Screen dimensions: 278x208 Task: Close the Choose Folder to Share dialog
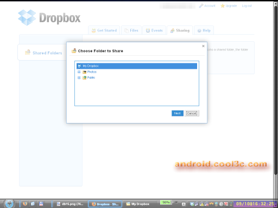203,46
